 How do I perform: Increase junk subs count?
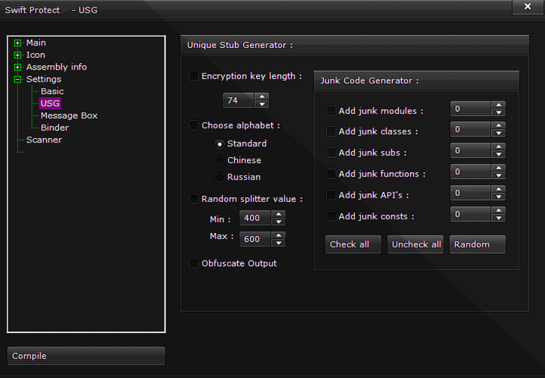point(499,147)
